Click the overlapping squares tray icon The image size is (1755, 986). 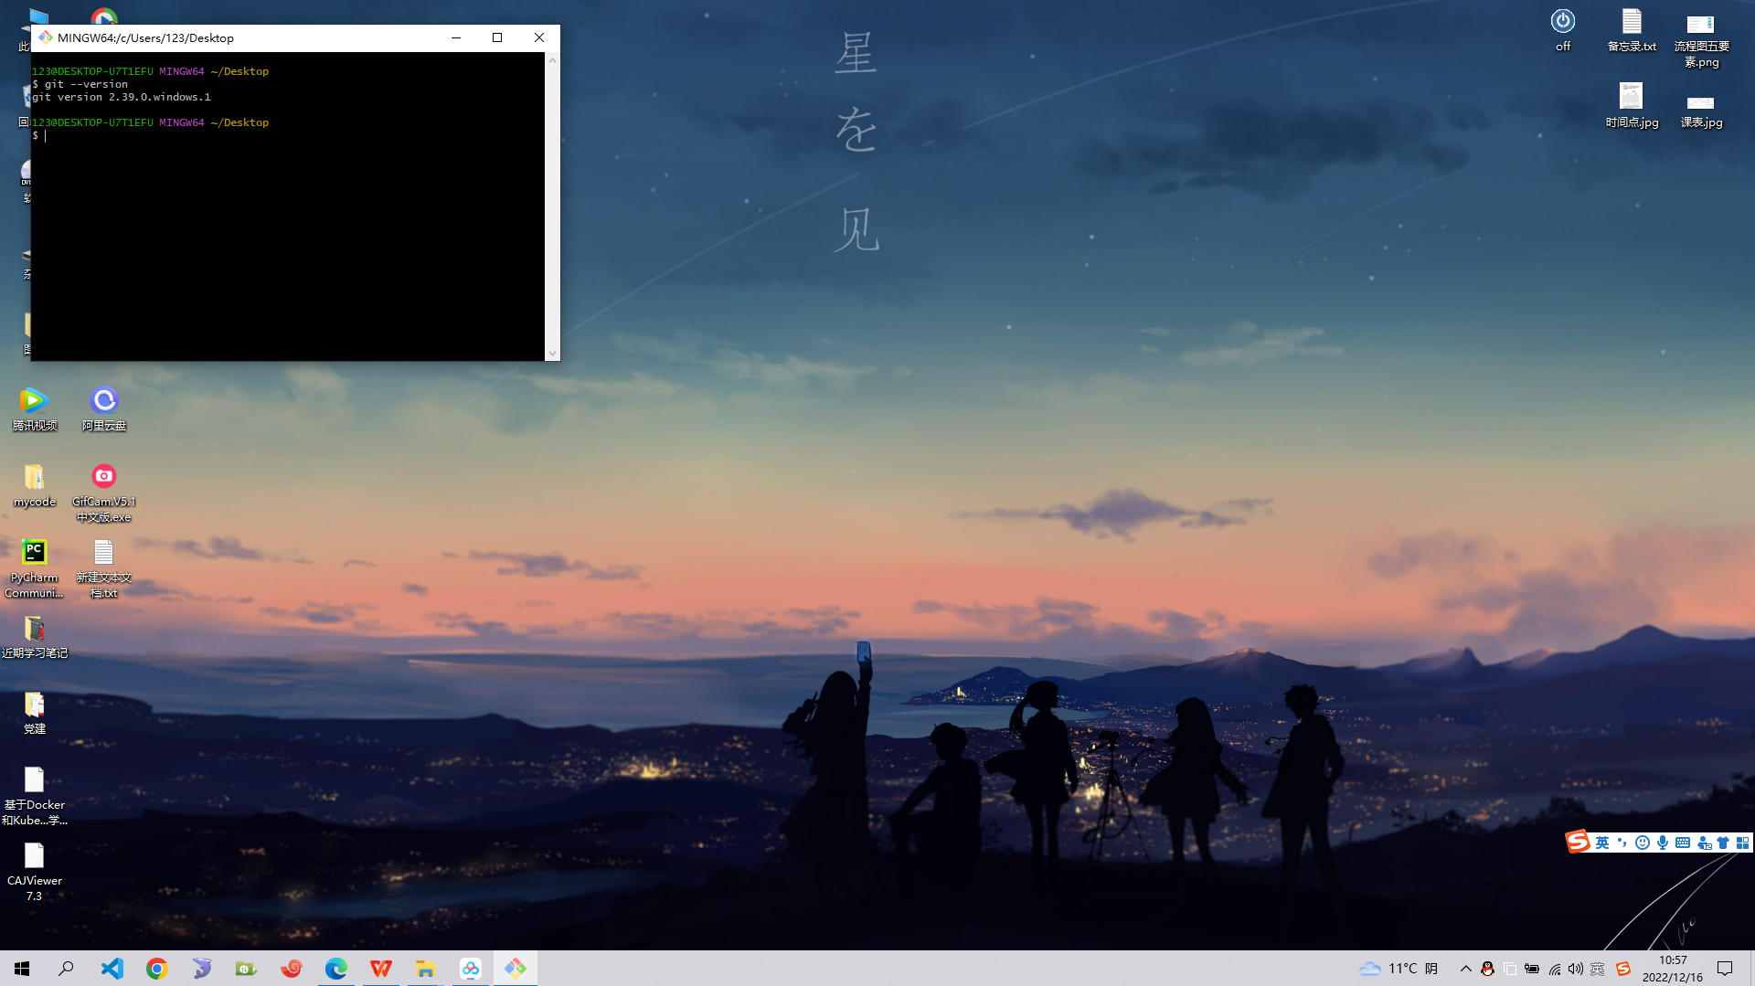[1510, 969]
